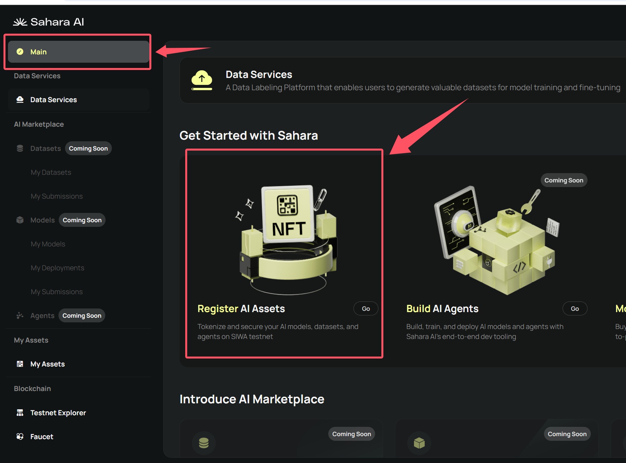Image resolution: width=626 pixels, height=463 pixels.
Task: Click the Main compass icon
Action: coord(20,51)
